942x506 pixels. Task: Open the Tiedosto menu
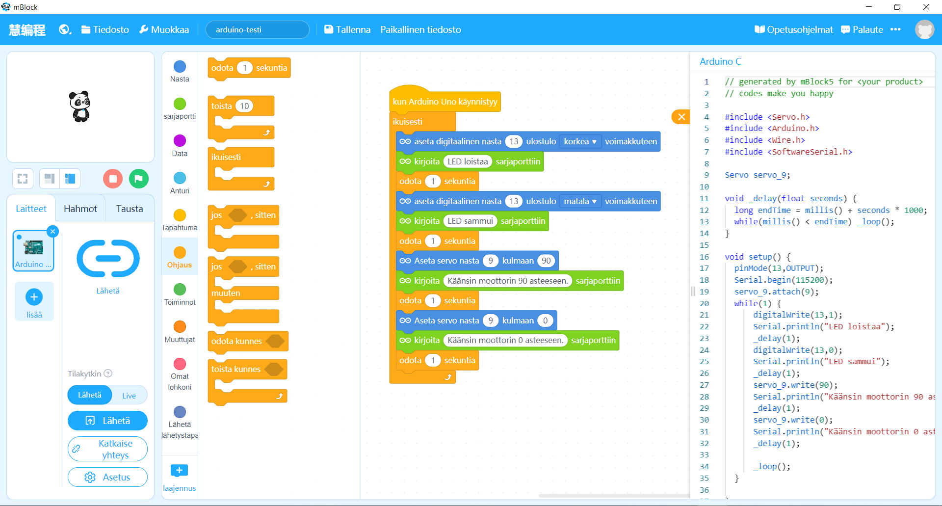tap(105, 29)
